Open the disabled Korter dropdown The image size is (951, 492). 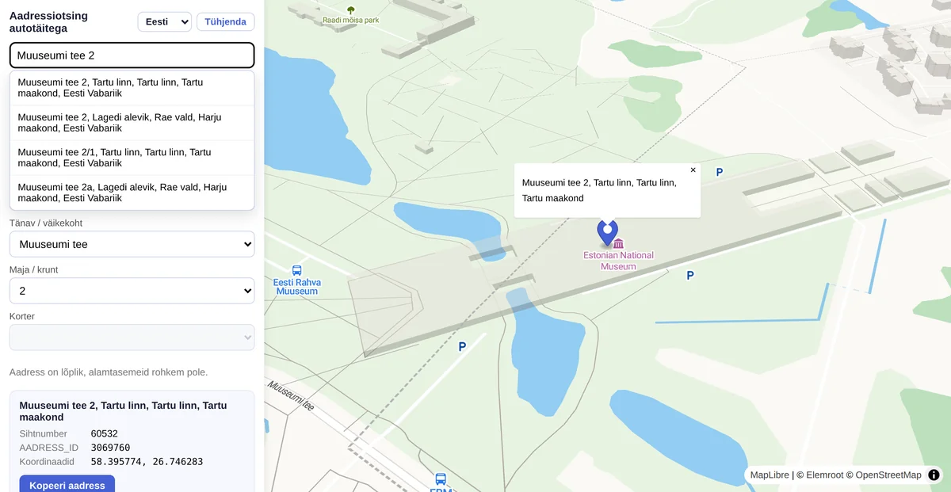[x=132, y=338]
